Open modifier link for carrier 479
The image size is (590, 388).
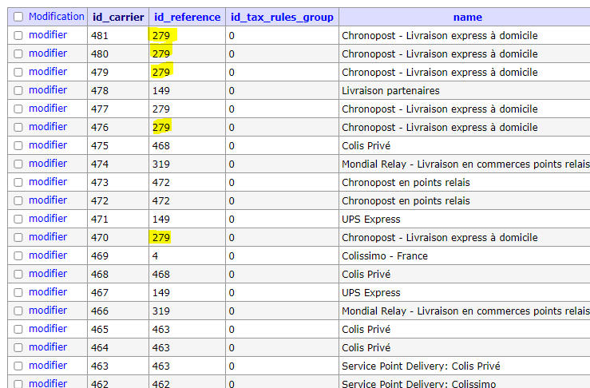point(48,72)
